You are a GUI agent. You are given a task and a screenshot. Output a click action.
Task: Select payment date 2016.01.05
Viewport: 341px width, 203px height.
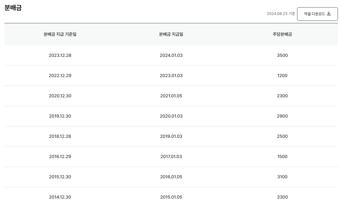(x=171, y=177)
